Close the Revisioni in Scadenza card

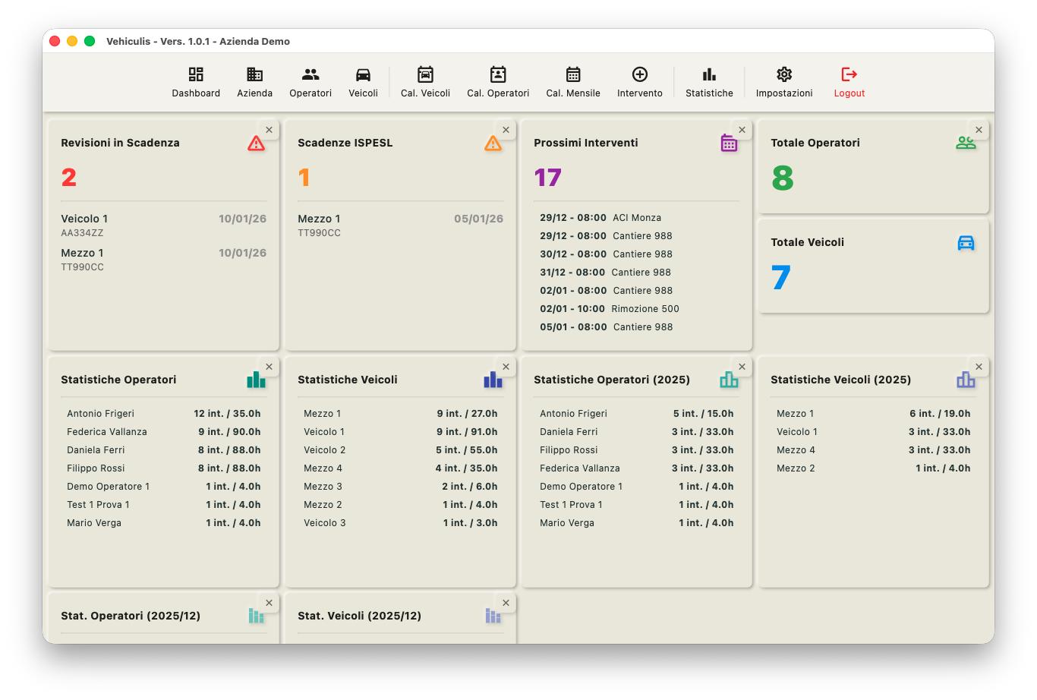coord(269,130)
